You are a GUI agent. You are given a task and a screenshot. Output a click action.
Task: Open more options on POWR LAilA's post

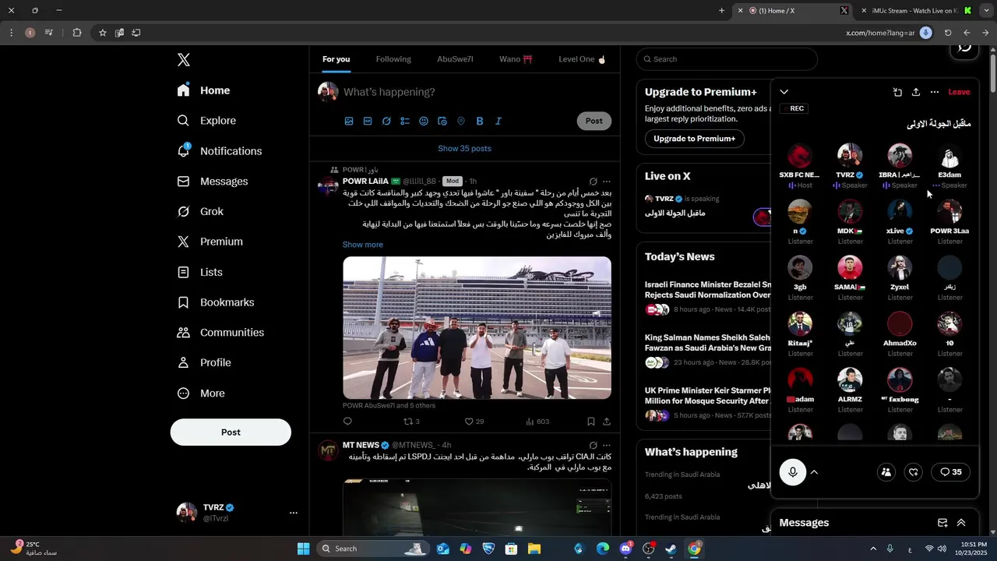607,182
